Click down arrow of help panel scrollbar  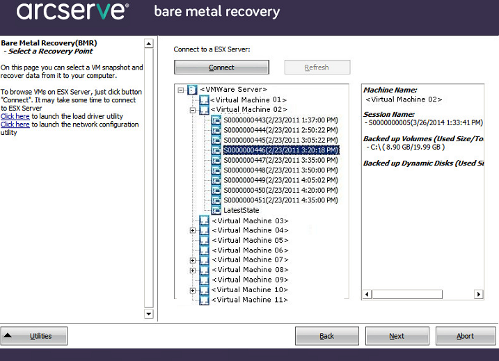149,314
